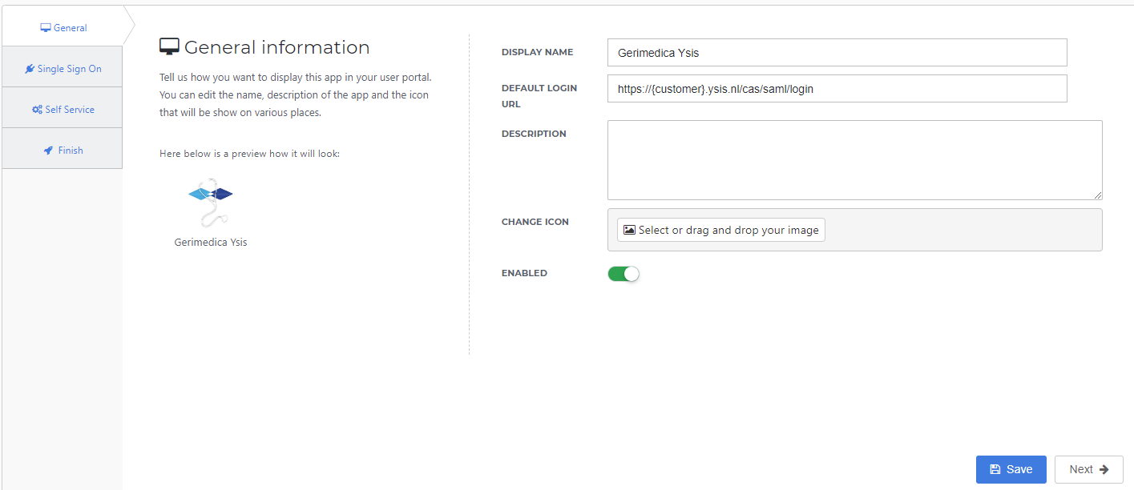
Task: Click the Change Icon drop zone area
Action: coord(855,230)
